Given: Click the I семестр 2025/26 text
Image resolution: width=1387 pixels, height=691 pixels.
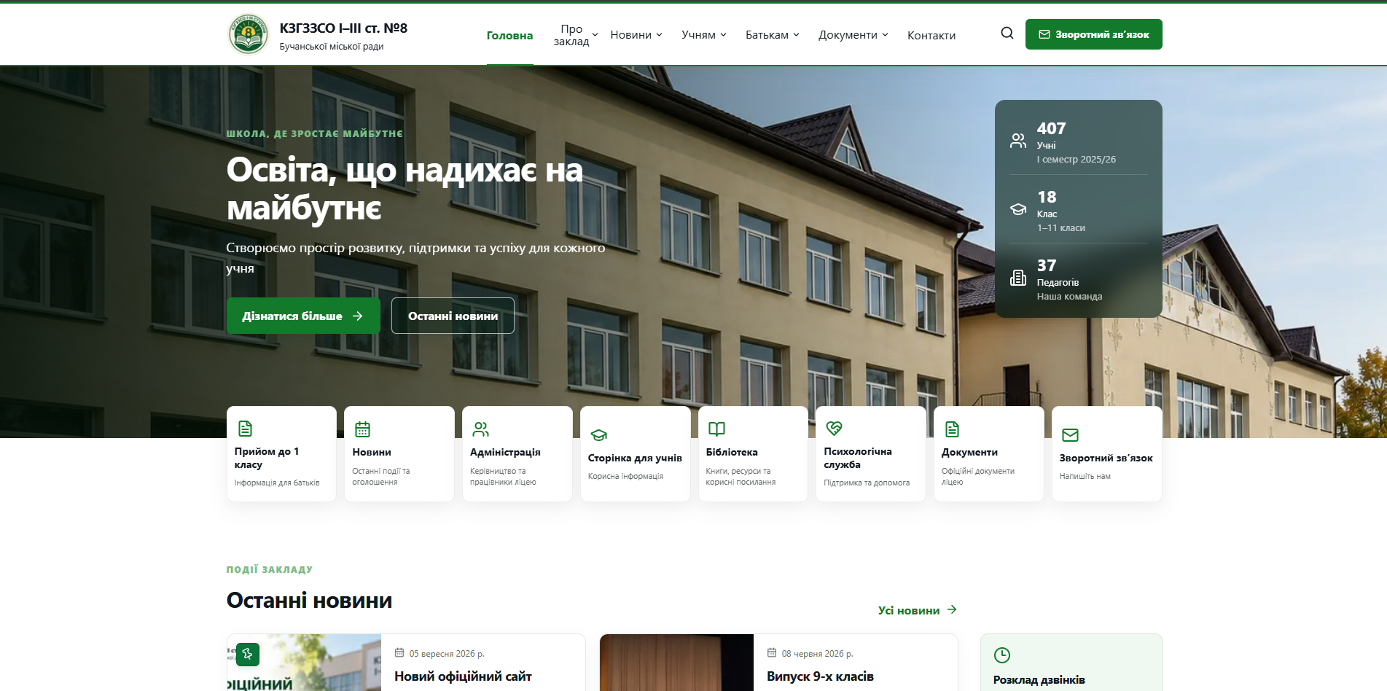Looking at the screenshot, I should pyautogui.click(x=1076, y=159).
